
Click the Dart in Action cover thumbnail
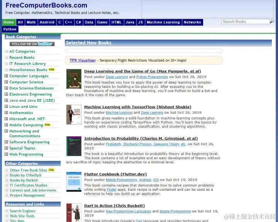tap(74, 213)
